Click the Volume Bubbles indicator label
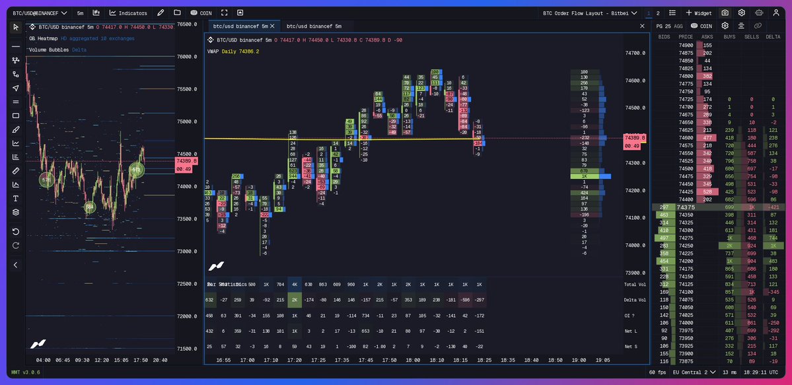Image resolution: width=792 pixels, height=385 pixels. coord(50,50)
